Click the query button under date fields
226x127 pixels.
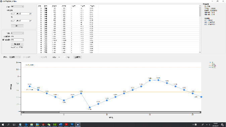[x=17, y=26]
